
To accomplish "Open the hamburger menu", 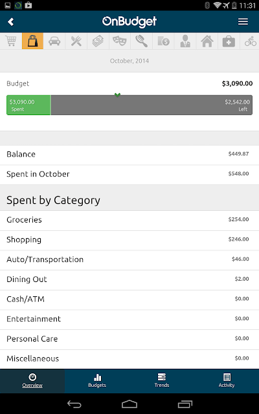I will pyautogui.click(x=243, y=21).
